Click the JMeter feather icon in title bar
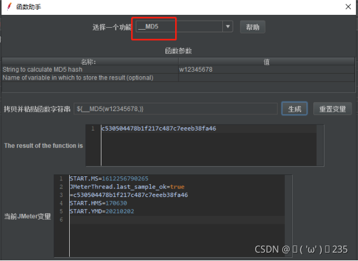Viewport: 358px width, 261px height. 9,6
